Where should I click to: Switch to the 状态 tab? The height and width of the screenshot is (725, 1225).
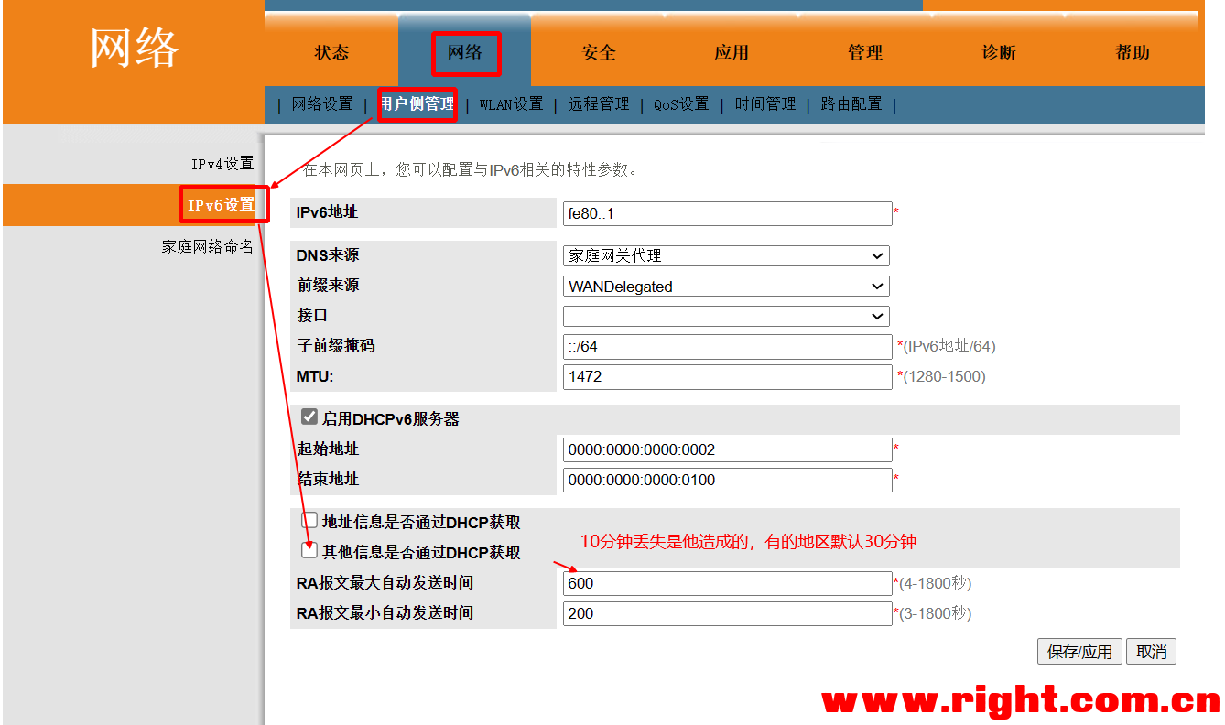331,53
